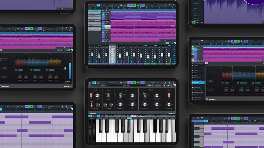Go back from Factory Presets list
Image resolution: width=264 pixels, height=148 pixels.
tap(193, 63)
